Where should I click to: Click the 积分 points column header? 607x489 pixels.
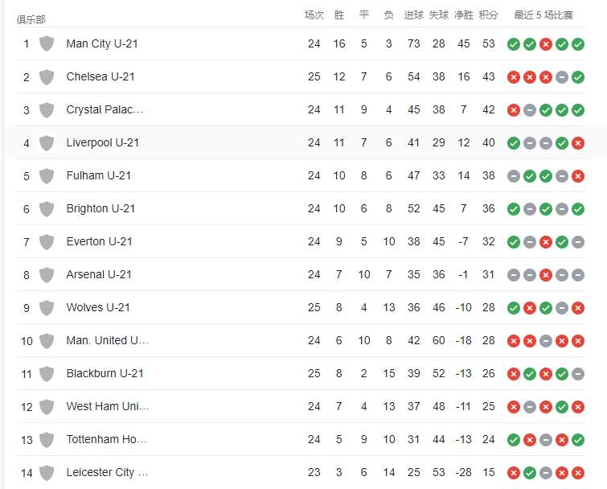tap(489, 14)
